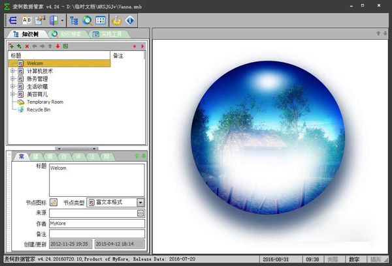The height and width of the screenshot is (266, 392).
Task: Click the purple door panel-layout icon
Action: pyautogui.click(x=54, y=20)
